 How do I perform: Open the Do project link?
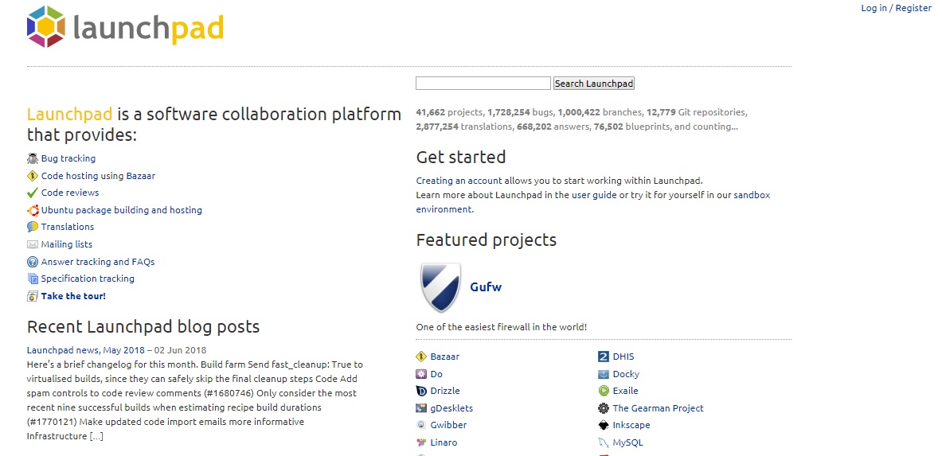click(436, 374)
